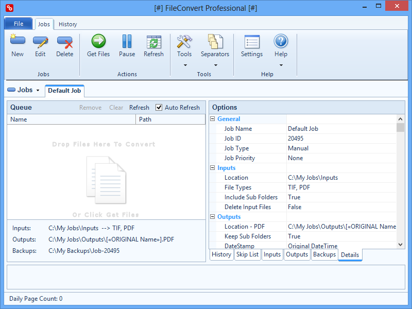Click the Keep Sub Folders row
The width and height of the screenshot is (412, 309).
[x=303, y=236]
